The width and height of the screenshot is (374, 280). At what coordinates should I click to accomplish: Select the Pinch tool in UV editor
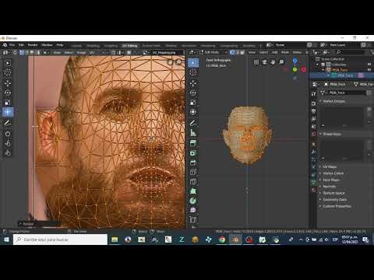click(x=8, y=153)
